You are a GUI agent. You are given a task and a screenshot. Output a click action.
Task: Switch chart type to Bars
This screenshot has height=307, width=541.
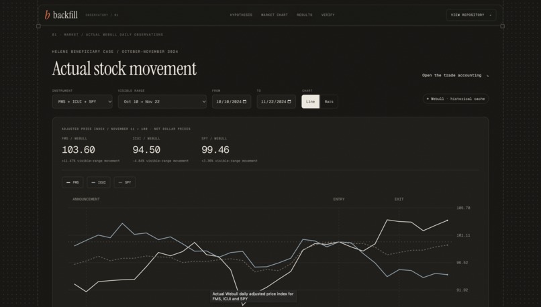click(329, 102)
